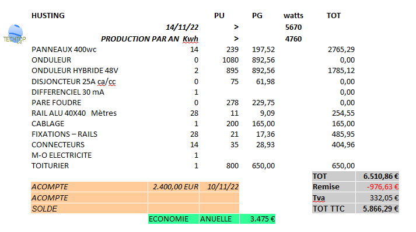Select PANNEAUX total 2765,29
Image resolution: width=416 pixels, height=232 pixels.
point(341,50)
